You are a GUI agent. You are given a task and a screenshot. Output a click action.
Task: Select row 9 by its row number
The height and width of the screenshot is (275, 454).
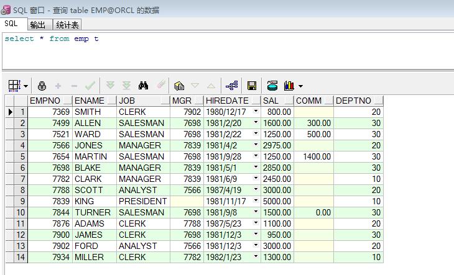tap(21, 201)
